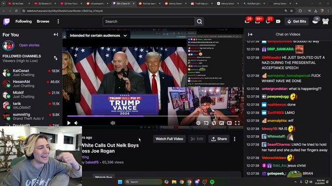Open Chrome three-dot menu

point(328,11)
